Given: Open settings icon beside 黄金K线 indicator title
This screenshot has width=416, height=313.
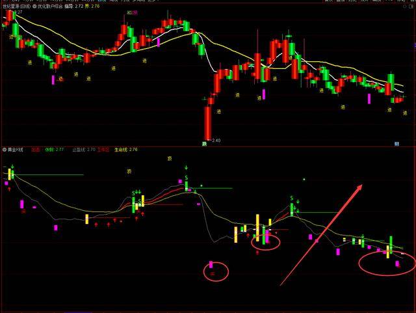Looking at the screenshot, I should 5,150.
